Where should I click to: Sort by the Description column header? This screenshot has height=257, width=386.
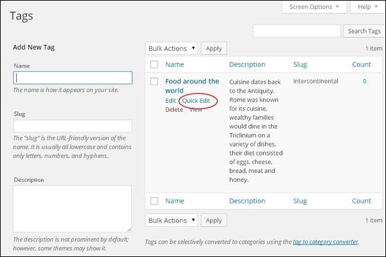point(247,64)
